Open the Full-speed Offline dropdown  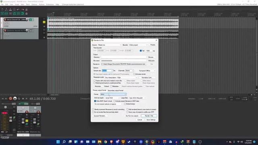click(x=147, y=71)
